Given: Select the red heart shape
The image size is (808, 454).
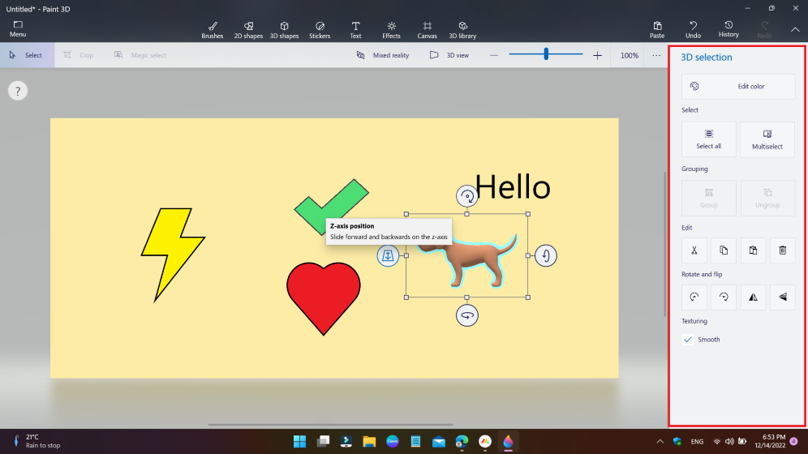Looking at the screenshot, I should click(x=324, y=298).
